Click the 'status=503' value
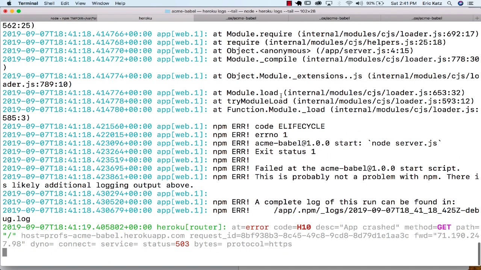 pyautogui.click(x=166, y=244)
